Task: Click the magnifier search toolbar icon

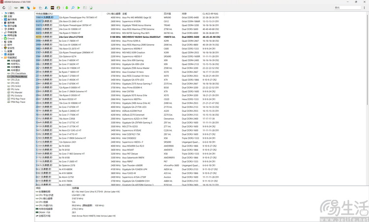Action: coord(73,8)
